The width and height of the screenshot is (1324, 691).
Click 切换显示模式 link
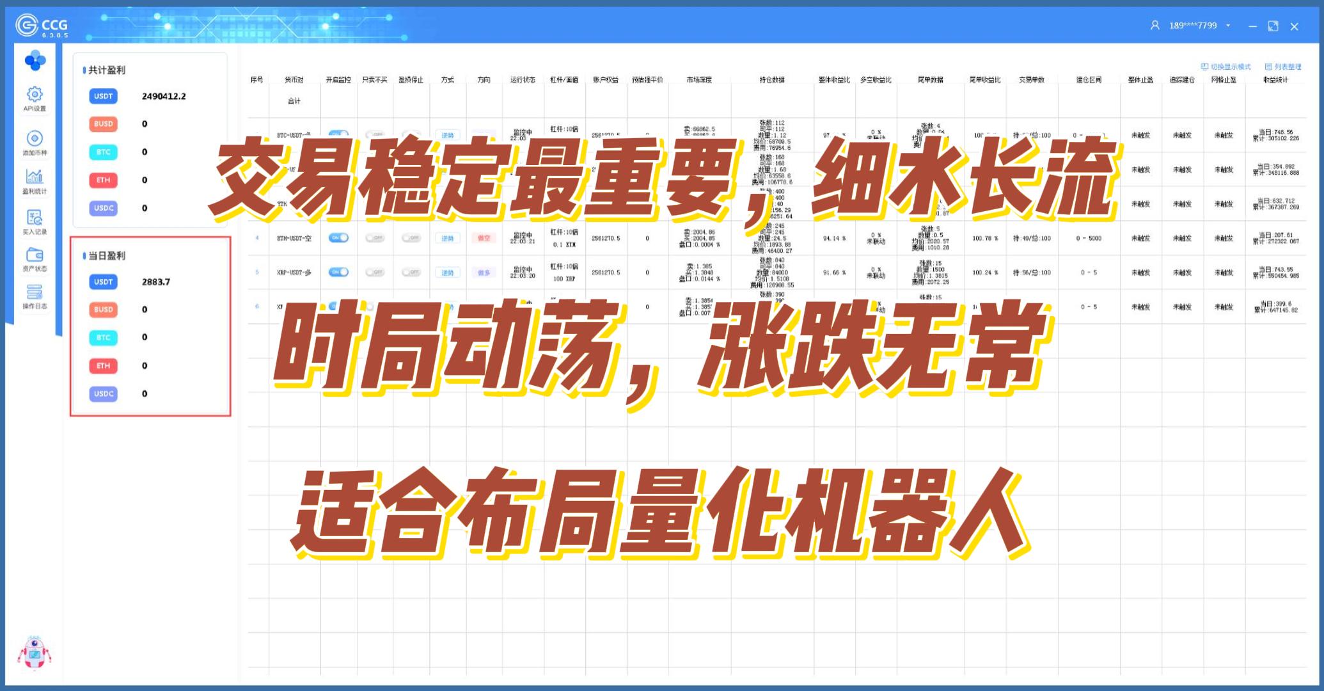(1225, 67)
